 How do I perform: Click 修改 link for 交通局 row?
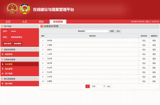[144, 81]
